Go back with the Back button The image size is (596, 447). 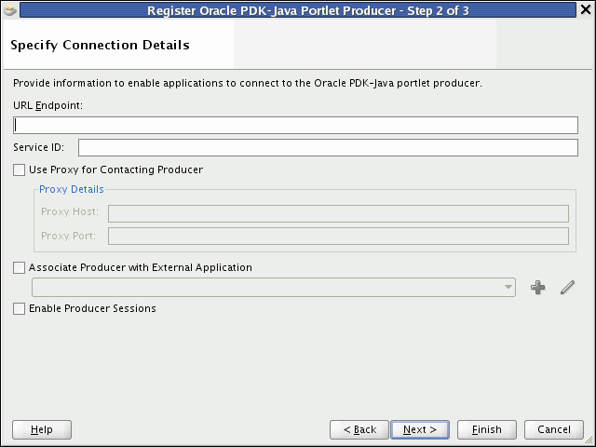coord(359,429)
